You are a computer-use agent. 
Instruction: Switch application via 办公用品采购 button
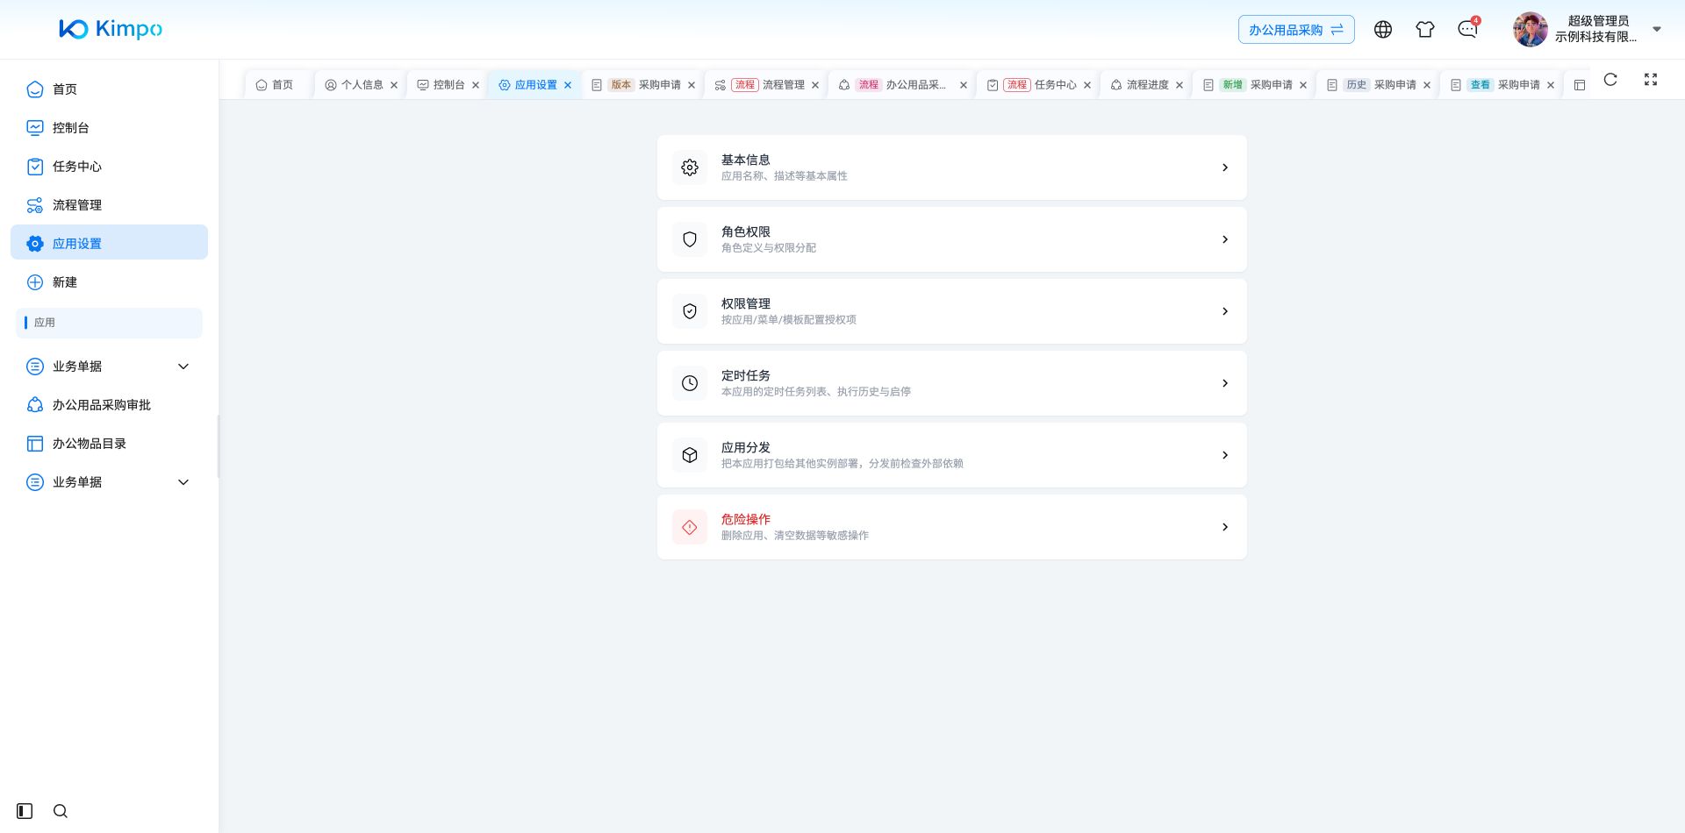pyautogui.click(x=1296, y=30)
